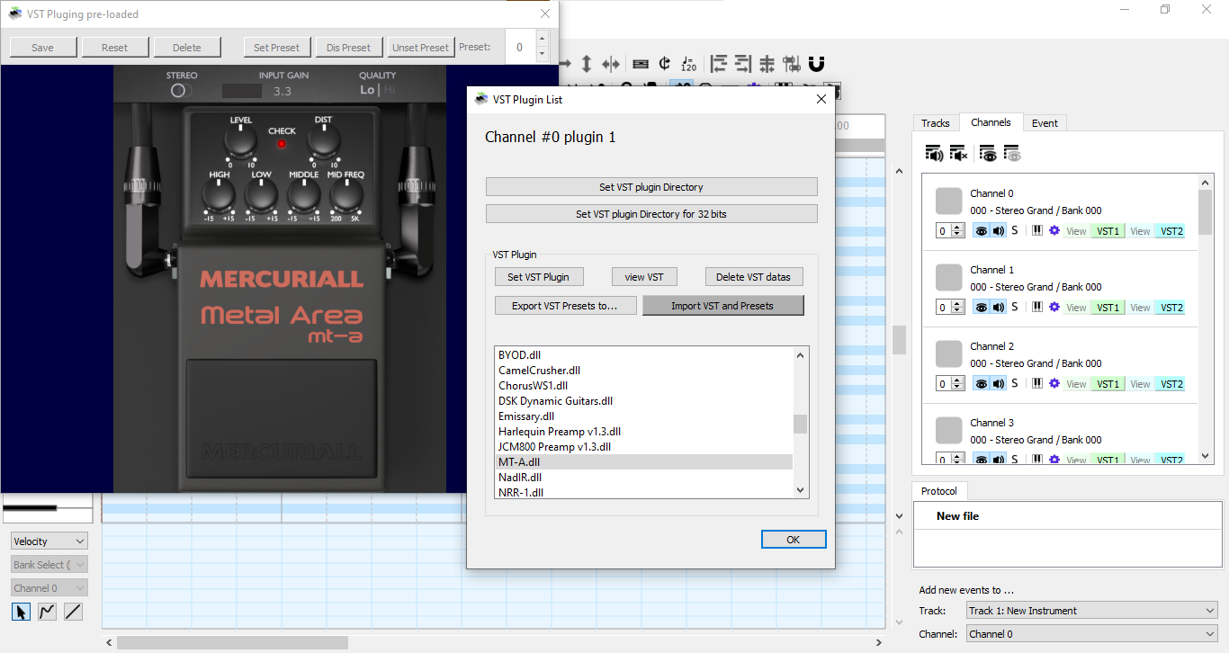1229x653 pixels.
Task: Switch to the Event tab
Action: [1045, 123]
